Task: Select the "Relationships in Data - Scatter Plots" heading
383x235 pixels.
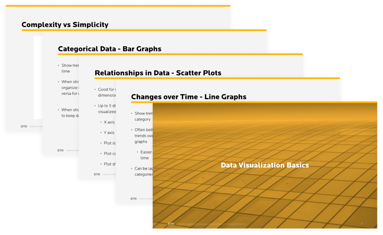Action: tap(158, 73)
